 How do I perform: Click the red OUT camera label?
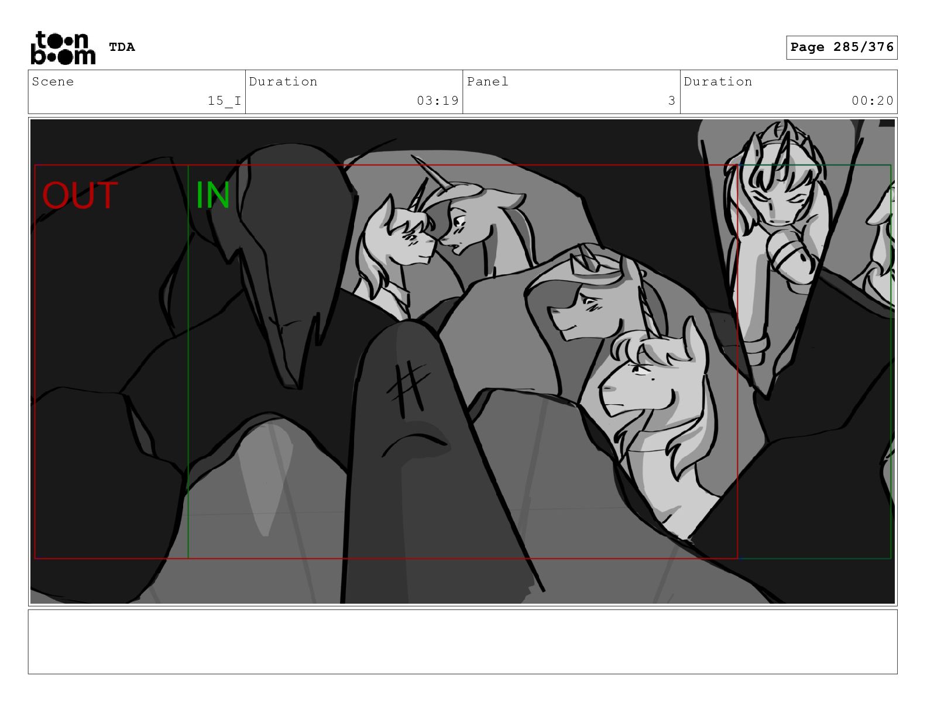pos(80,195)
